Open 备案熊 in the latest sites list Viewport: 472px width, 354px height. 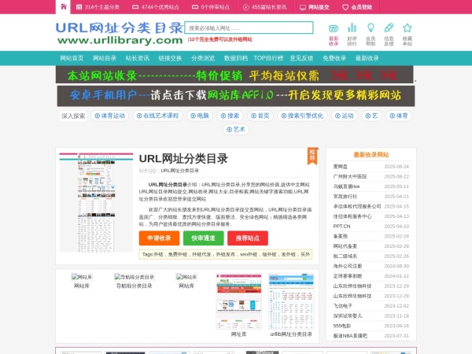pyautogui.click(x=341, y=236)
